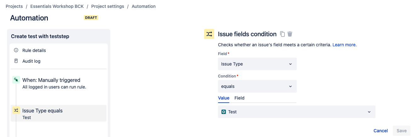Viewport: 413px width, 137px height.
Task: Click the copy component icon
Action: point(283,34)
